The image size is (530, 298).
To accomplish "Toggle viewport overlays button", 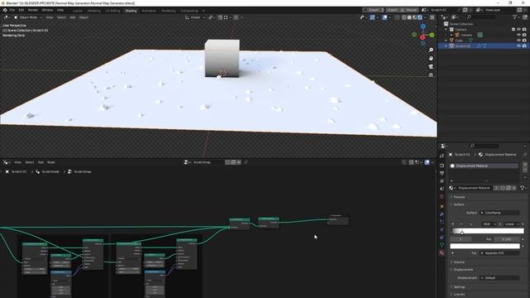I will (384, 17).
